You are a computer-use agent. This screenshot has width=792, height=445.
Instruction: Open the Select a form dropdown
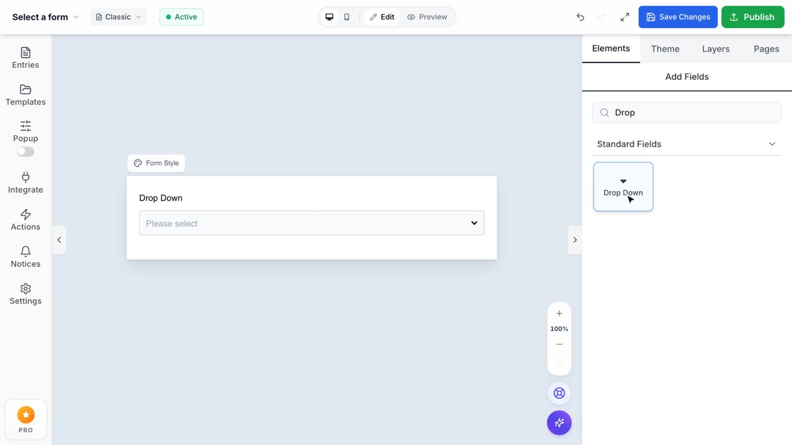pos(46,17)
